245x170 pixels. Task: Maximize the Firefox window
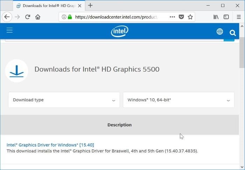[x=223, y=6]
